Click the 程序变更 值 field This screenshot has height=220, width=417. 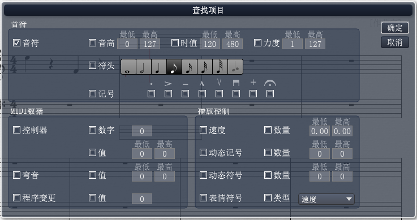pyautogui.click(x=142, y=199)
